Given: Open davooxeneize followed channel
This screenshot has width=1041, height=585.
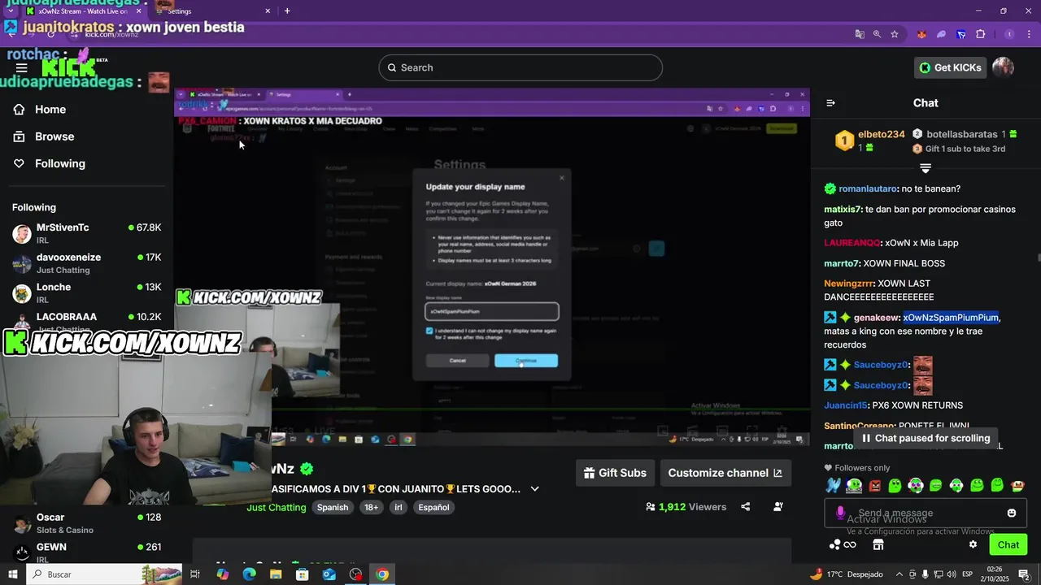Looking at the screenshot, I should pyautogui.click(x=87, y=263).
